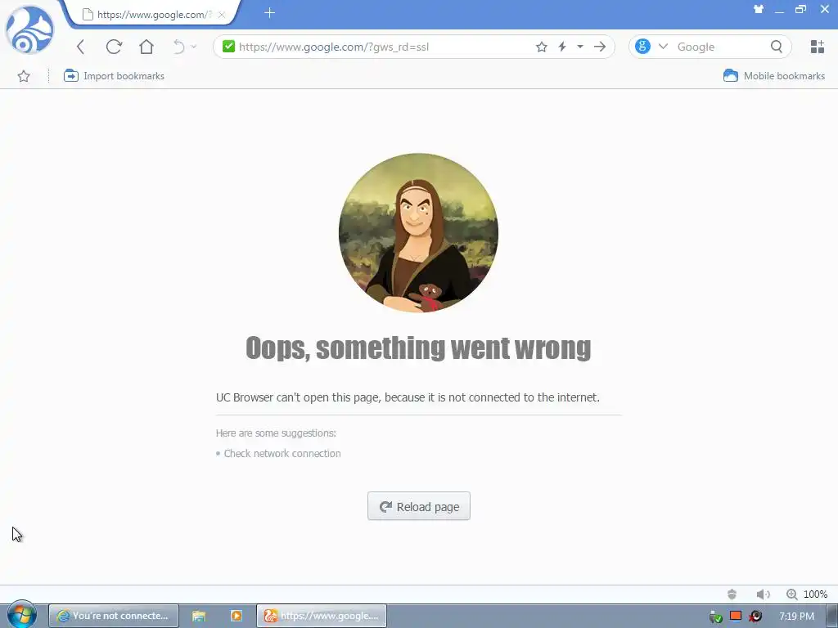The image size is (838, 628).
Task: Open the Windows Start button
Action: [22, 615]
